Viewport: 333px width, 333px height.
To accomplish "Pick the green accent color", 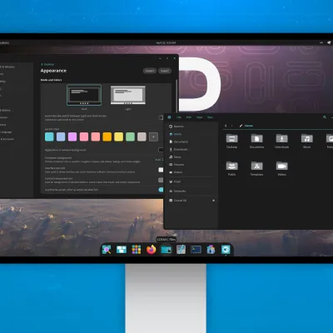I will point(130,137).
